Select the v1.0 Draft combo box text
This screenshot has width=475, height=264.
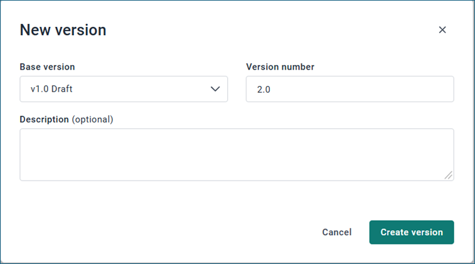pos(51,89)
